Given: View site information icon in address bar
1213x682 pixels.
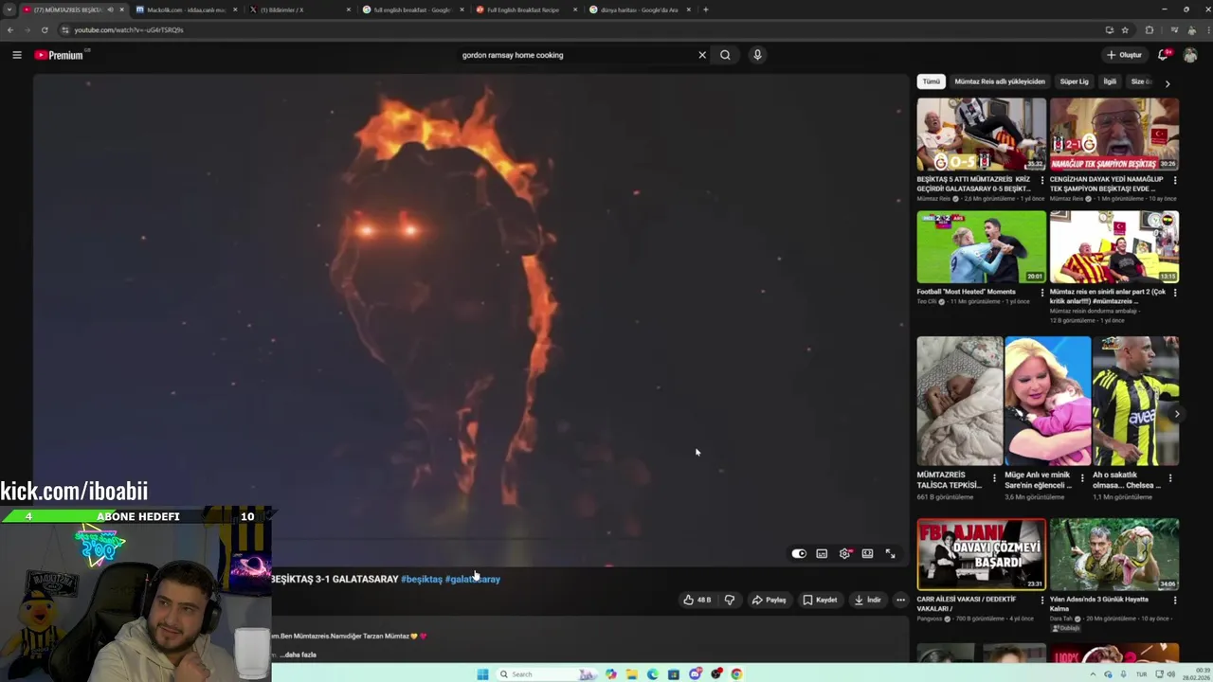Looking at the screenshot, I should (x=64, y=29).
